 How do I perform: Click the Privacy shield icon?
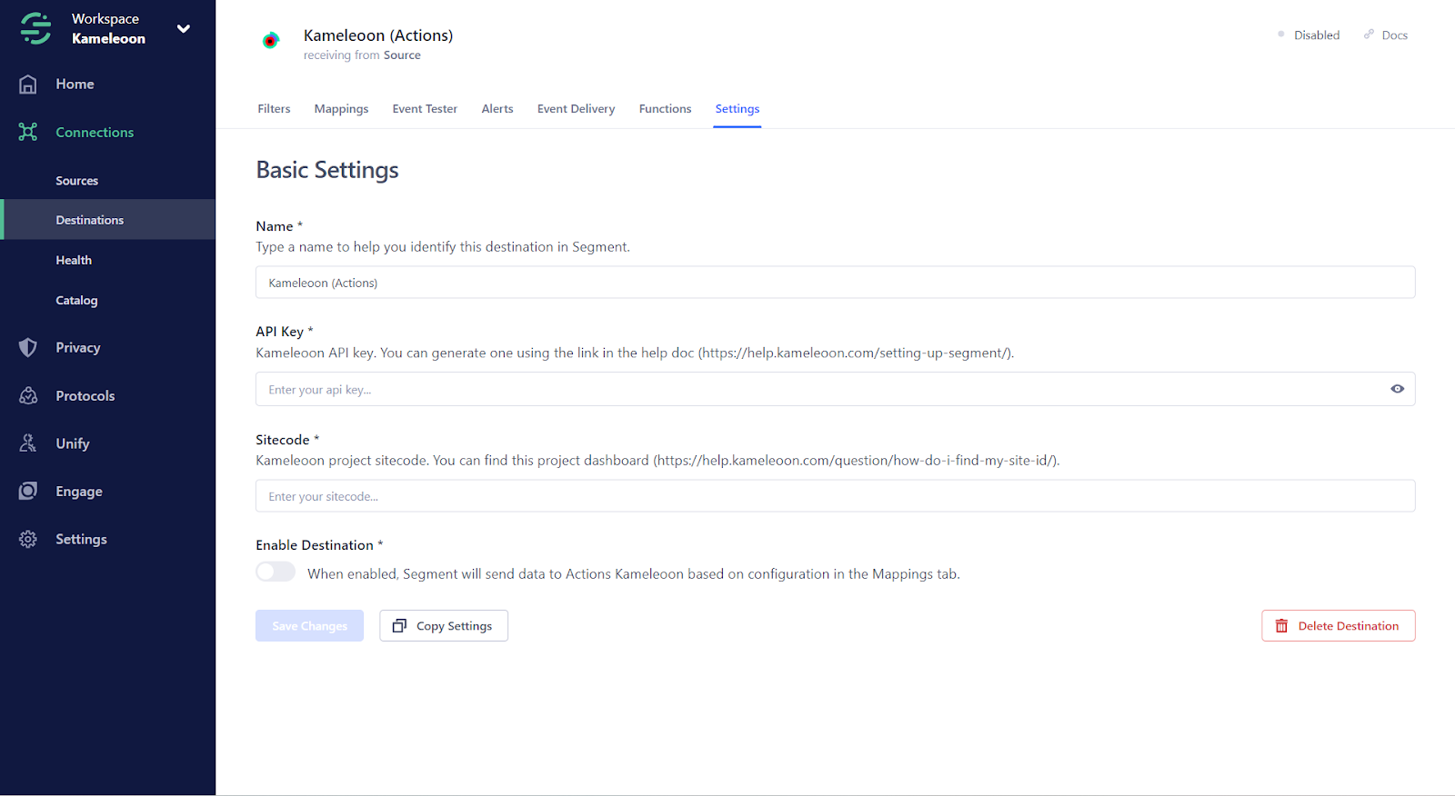click(28, 348)
